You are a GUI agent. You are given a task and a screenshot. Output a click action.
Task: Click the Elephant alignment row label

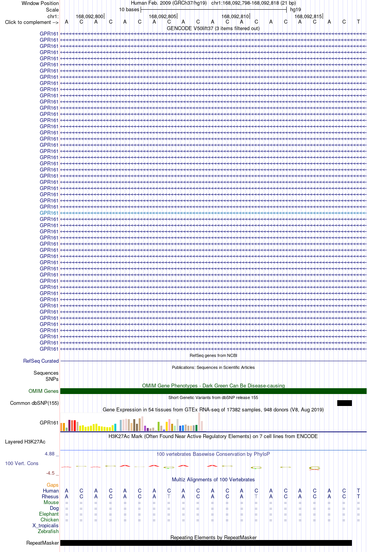49,514
